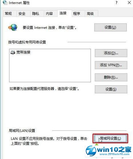Click the 设置(U) button
The width and height of the screenshot is (133, 159).
tap(111, 27)
